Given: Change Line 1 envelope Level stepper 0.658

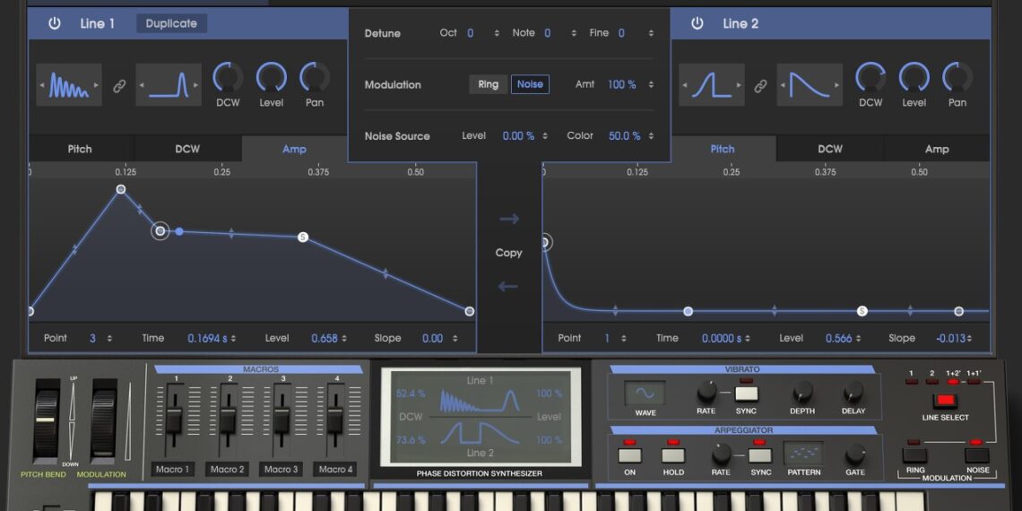Looking at the screenshot, I should (x=343, y=338).
